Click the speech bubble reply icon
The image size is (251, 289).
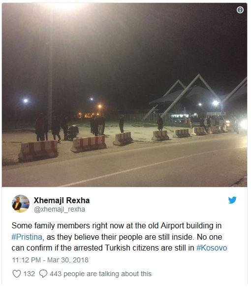43,274
